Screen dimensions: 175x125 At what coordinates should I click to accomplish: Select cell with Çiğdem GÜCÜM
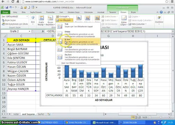pos(21,53)
